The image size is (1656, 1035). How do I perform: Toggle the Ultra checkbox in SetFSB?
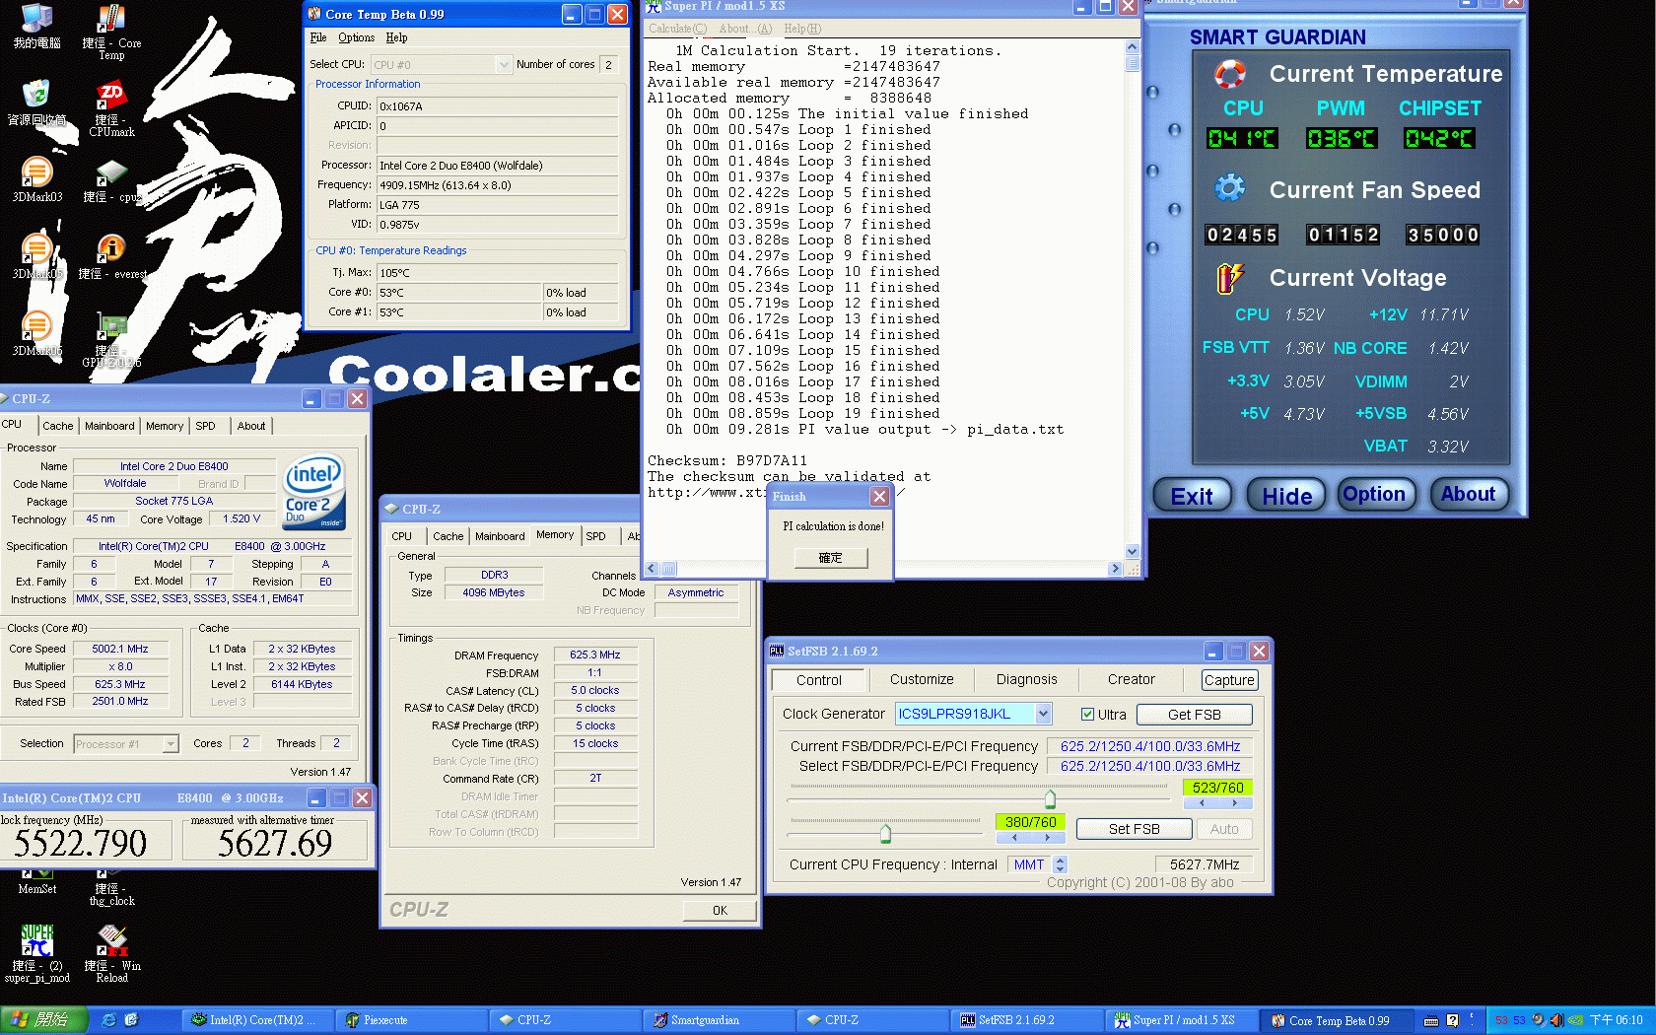(1087, 715)
